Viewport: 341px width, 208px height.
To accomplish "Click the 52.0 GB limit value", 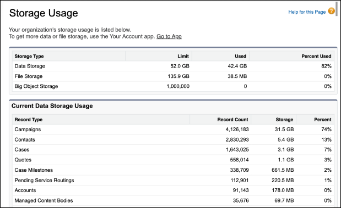I will pyautogui.click(x=180, y=66).
